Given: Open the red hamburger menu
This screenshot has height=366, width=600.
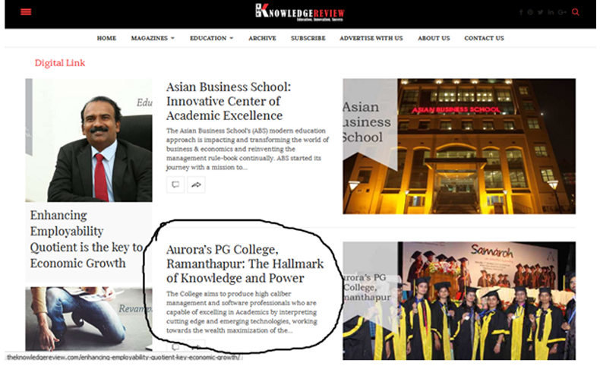Looking at the screenshot, I should coord(26,12).
